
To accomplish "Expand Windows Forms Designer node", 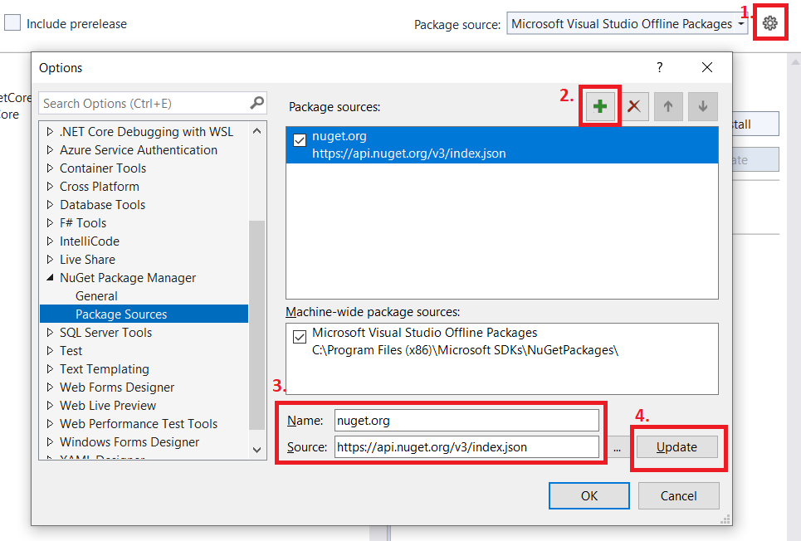I will 50,442.
